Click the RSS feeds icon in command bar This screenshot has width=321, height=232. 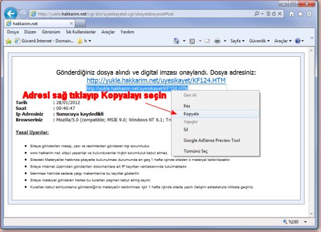pyautogui.click(x=192, y=41)
